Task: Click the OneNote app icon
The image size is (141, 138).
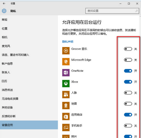Action: [x=66, y=72]
